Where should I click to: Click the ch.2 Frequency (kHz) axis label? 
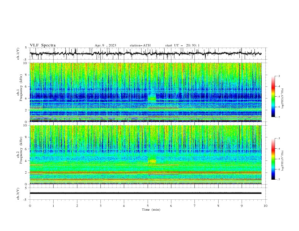click(20, 150)
